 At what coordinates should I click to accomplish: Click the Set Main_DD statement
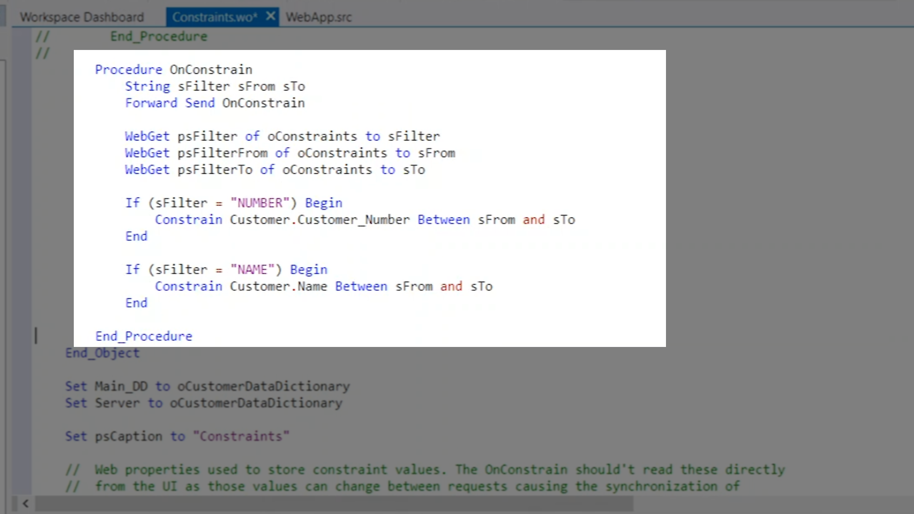[207, 386]
